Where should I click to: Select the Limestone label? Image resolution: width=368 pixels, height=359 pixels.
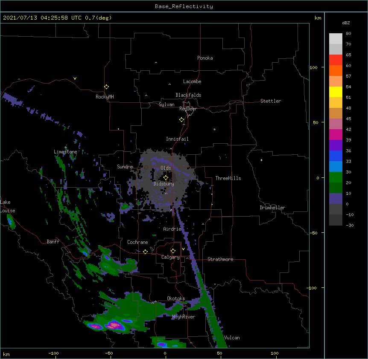[x=65, y=152]
